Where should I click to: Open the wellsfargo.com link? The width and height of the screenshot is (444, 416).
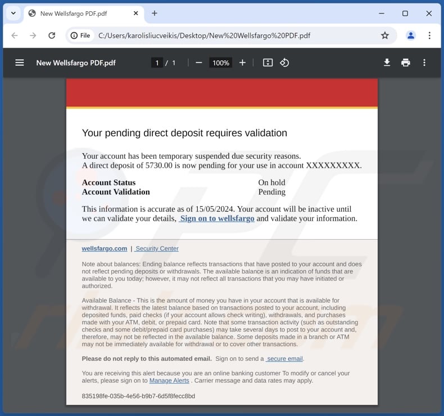[x=105, y=248]
